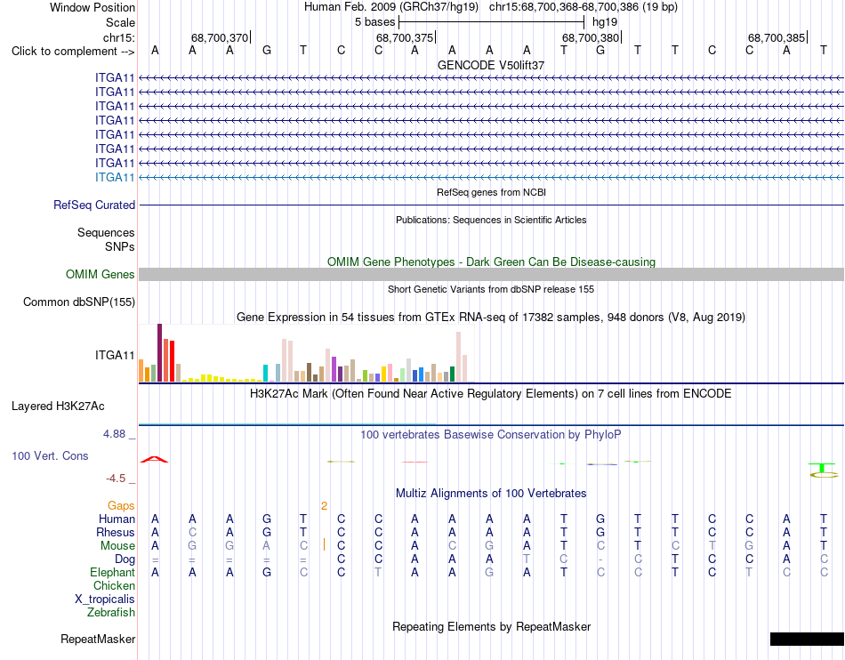Click the ITGA11 label beside the GTEx bar chart
The image size is (845, 660).
pos(115,355)
